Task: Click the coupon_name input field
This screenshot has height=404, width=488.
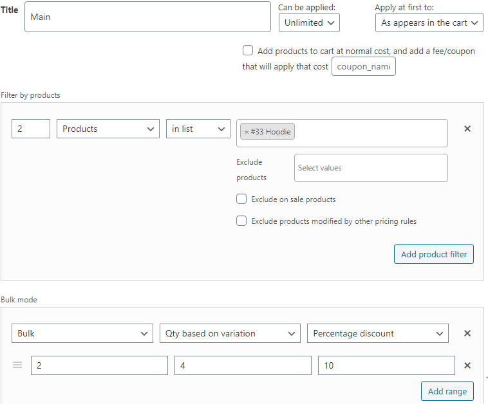Action: point(364,66)
